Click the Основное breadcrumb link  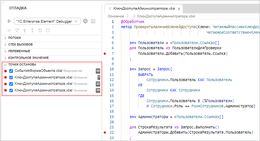pos(116,16)
